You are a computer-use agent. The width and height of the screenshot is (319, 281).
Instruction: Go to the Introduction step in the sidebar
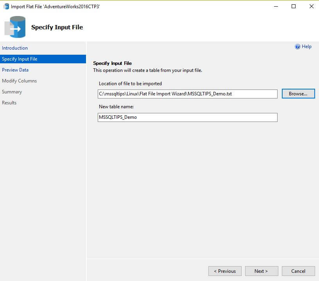(x=15, y=48)
